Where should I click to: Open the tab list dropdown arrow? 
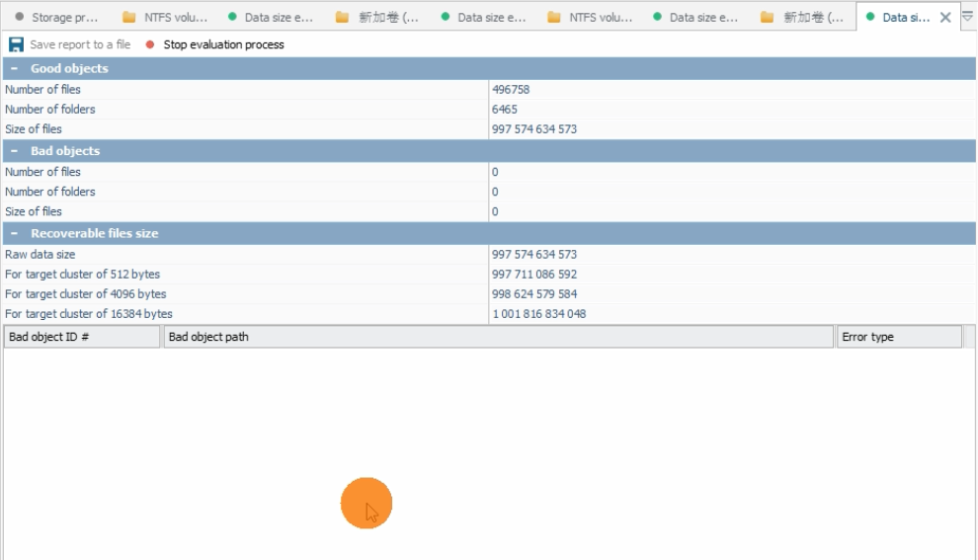coord(967,17)
